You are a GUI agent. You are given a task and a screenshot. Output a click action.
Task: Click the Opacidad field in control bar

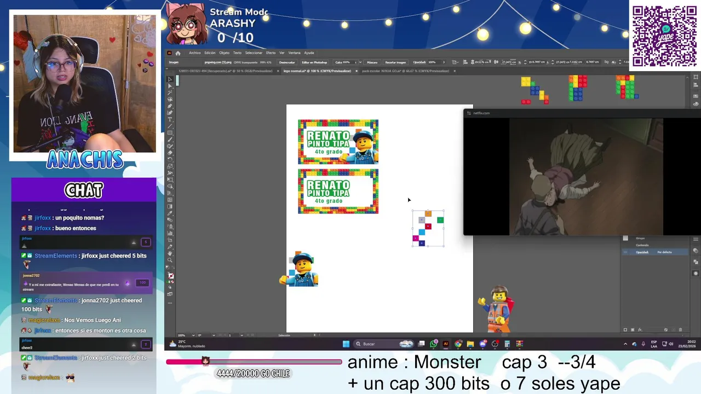click(433, 62)
